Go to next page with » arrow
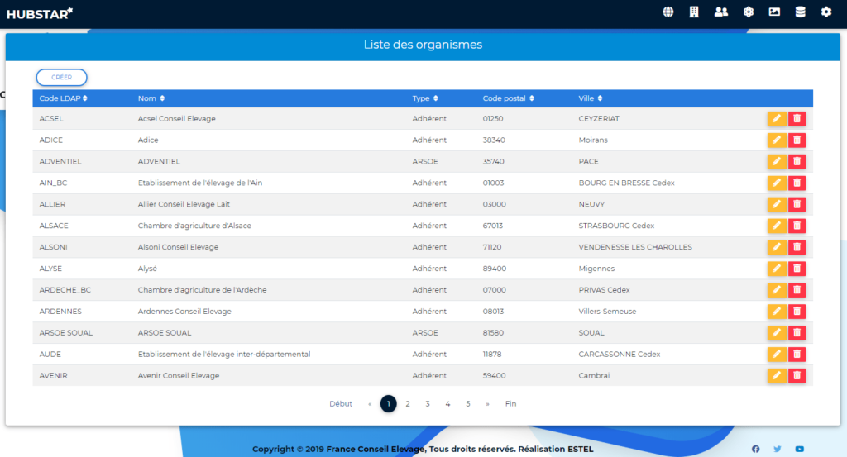The image size is (847, 457). [487, 403]
